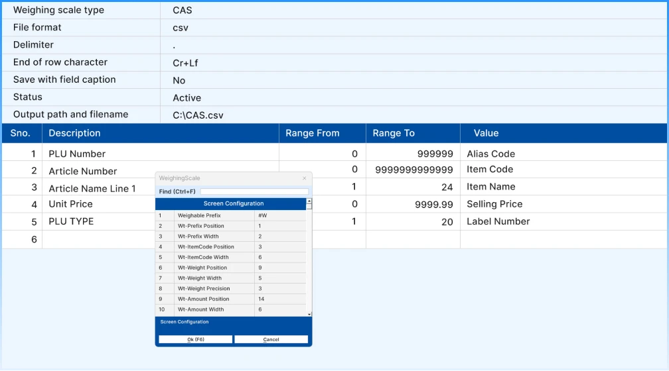Click the Save with field caption value No
Image resolution: width=669 pixels, height=371 pixels.
coord(179,81)
